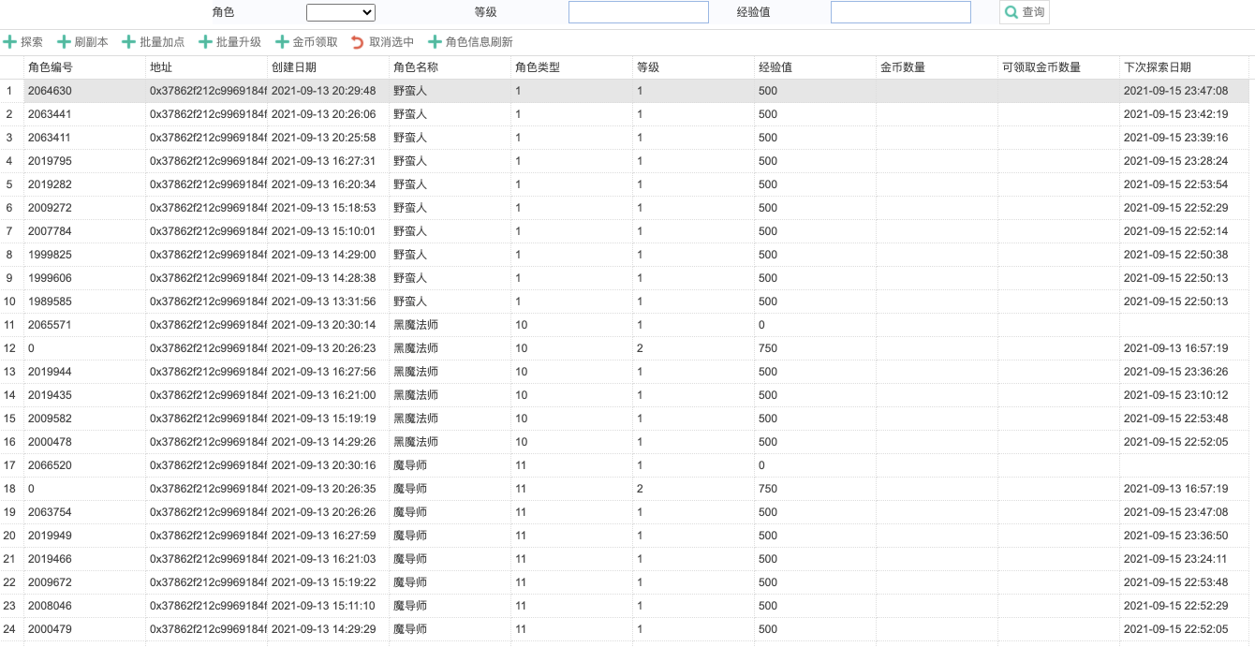
Task: Click the date 2021-09-15 23:10:12
Action: pos(1176,395)
